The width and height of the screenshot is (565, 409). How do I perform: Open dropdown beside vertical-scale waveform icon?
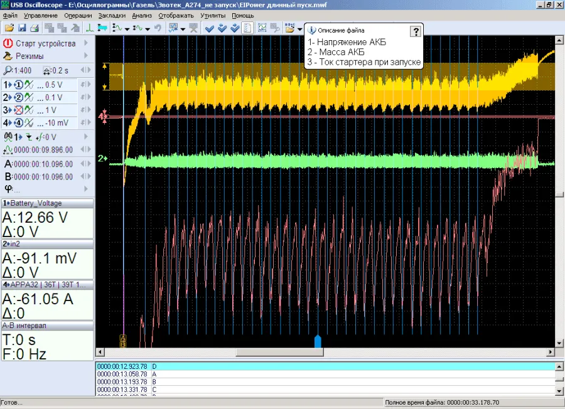tap(127, 29)
